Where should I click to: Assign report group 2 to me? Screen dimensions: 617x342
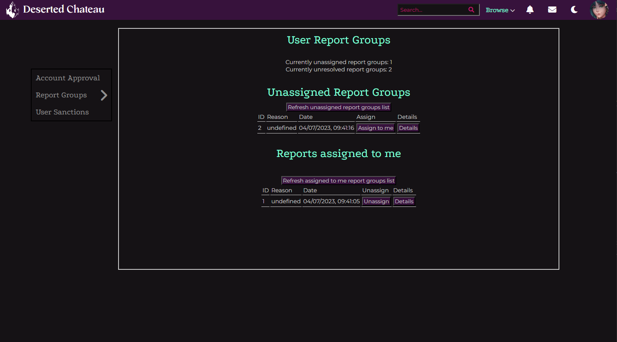point(375,128)
